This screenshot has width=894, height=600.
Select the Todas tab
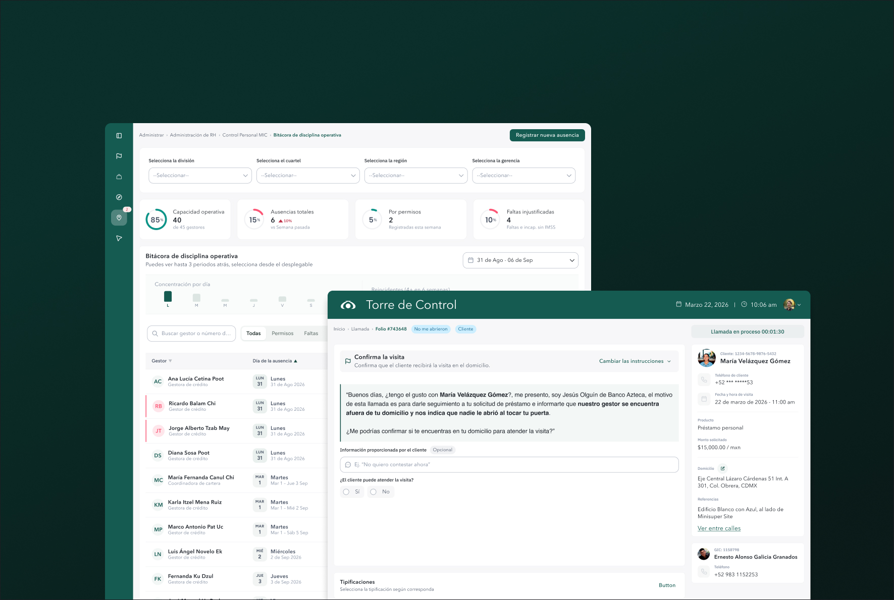pyautogui.click(x=253, y=334)
